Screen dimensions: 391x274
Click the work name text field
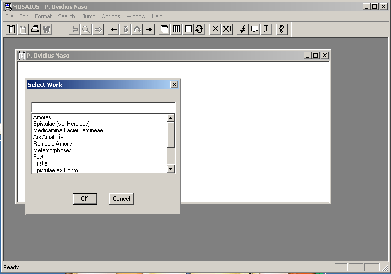click(103, 107)
